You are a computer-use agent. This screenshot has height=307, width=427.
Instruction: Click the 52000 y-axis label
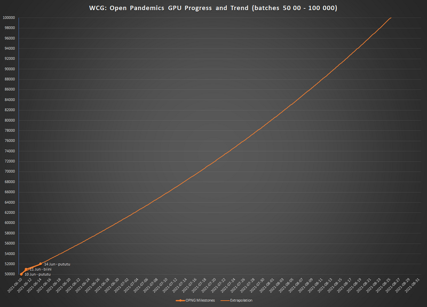[10, 264]
